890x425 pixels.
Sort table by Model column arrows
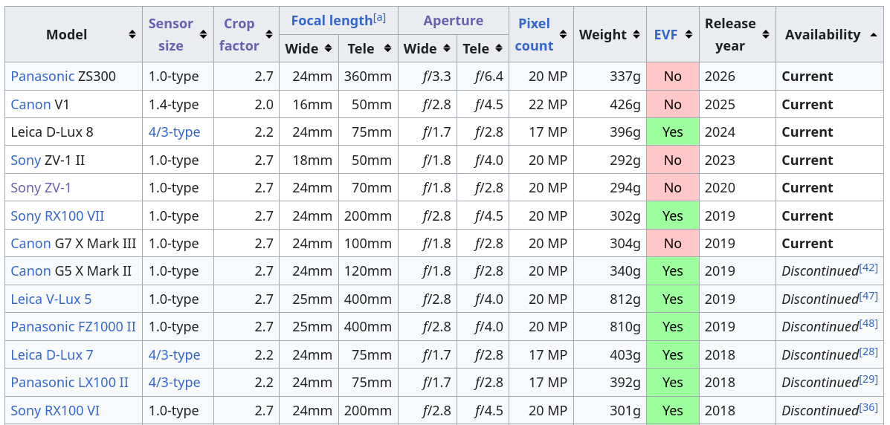132,35
